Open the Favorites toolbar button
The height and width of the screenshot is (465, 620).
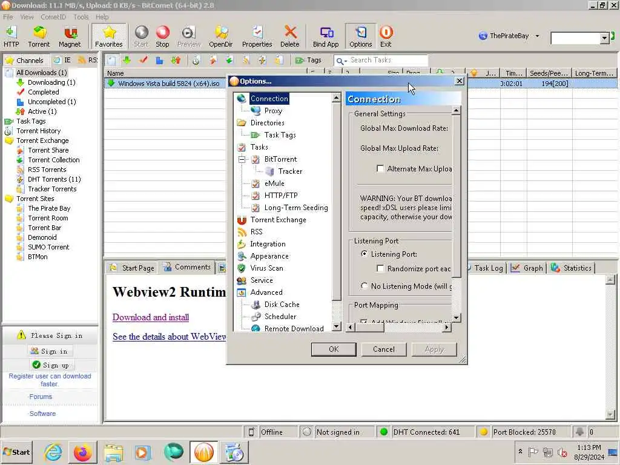(109, 36)
